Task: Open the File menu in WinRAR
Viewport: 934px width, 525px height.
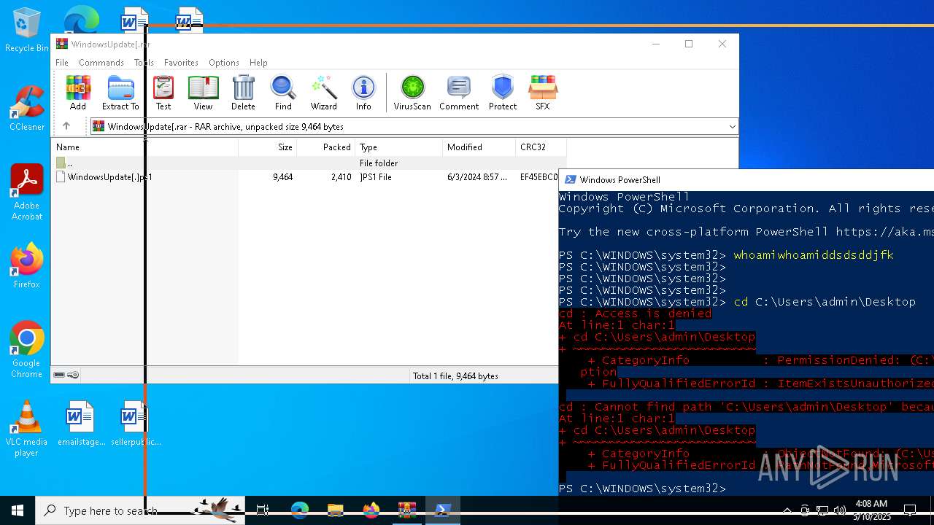Action: (x=62, y=63)
